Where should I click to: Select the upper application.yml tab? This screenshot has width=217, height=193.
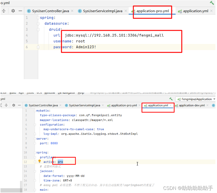[195, 11]
